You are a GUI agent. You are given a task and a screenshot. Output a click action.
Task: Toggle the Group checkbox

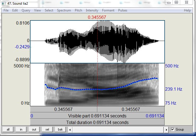(x=173, y=129)
